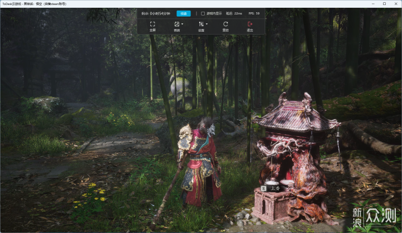This screenshot has width=402, height=233.
Task: Expand dropdown arrow beside settings icon
Action: pos(207,24)
